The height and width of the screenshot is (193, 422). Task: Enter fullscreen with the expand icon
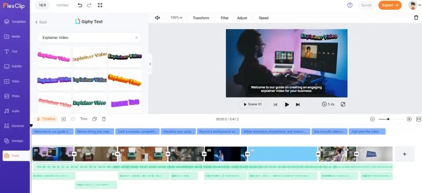coord(100,5)
